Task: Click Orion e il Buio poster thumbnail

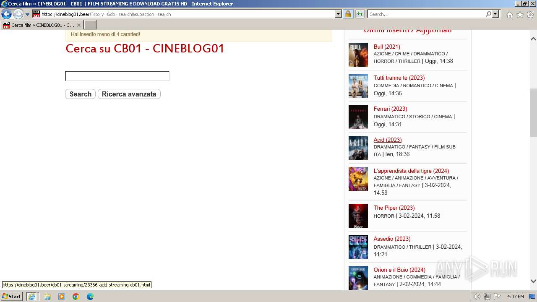Action: [x=358, y=278]
